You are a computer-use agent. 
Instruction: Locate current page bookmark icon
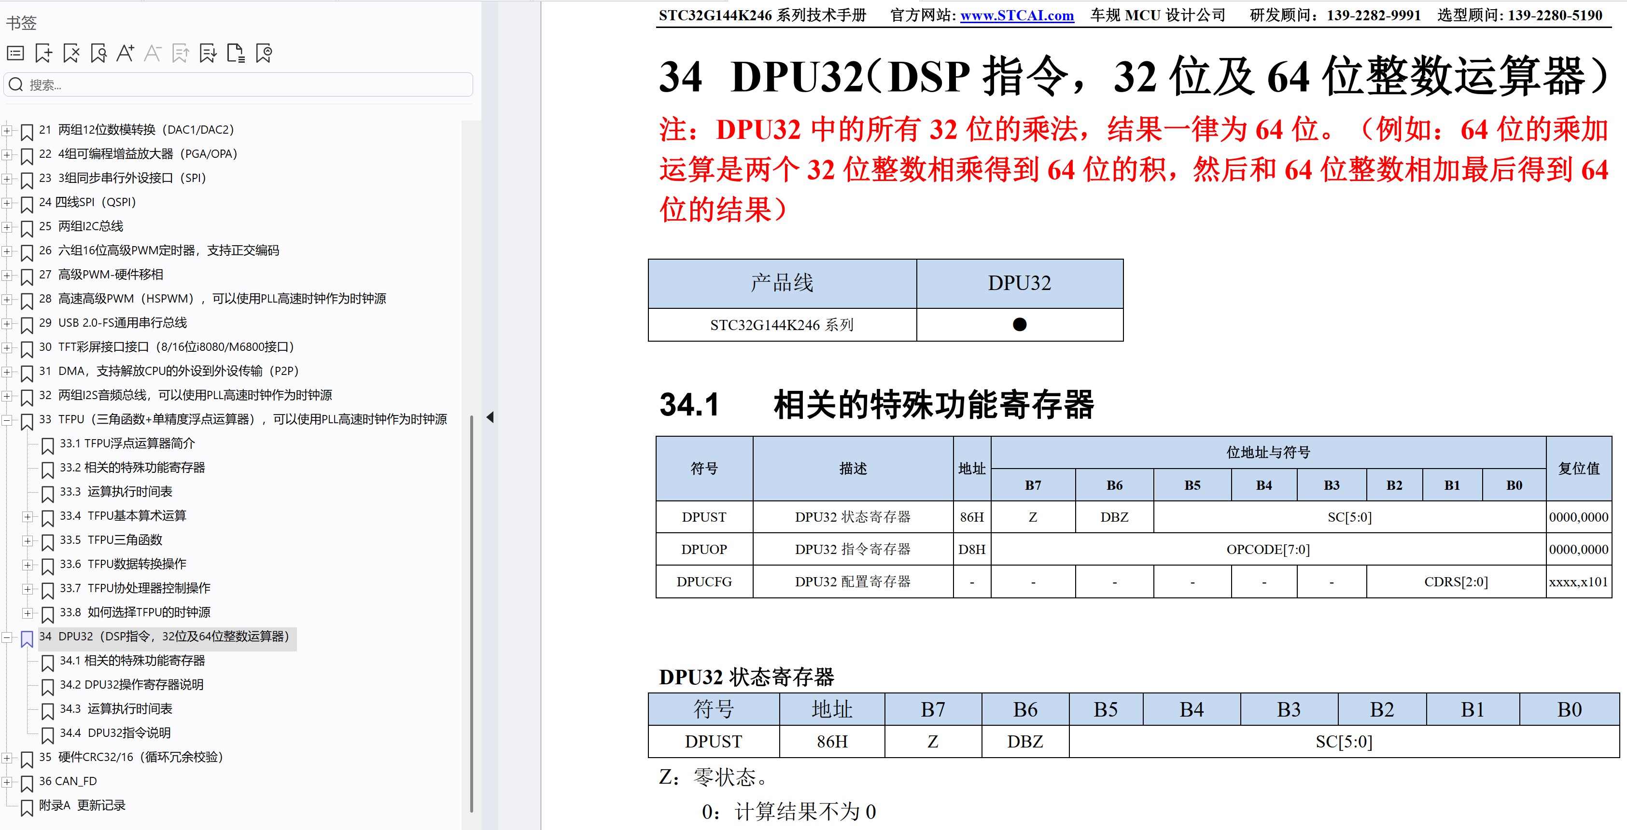tap(264, 53)
